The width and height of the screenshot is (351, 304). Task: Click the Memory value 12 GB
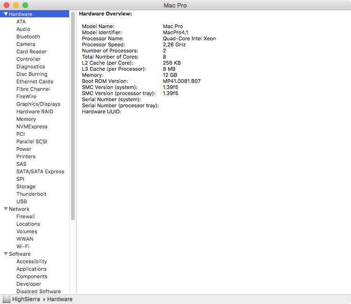point(170,75)
